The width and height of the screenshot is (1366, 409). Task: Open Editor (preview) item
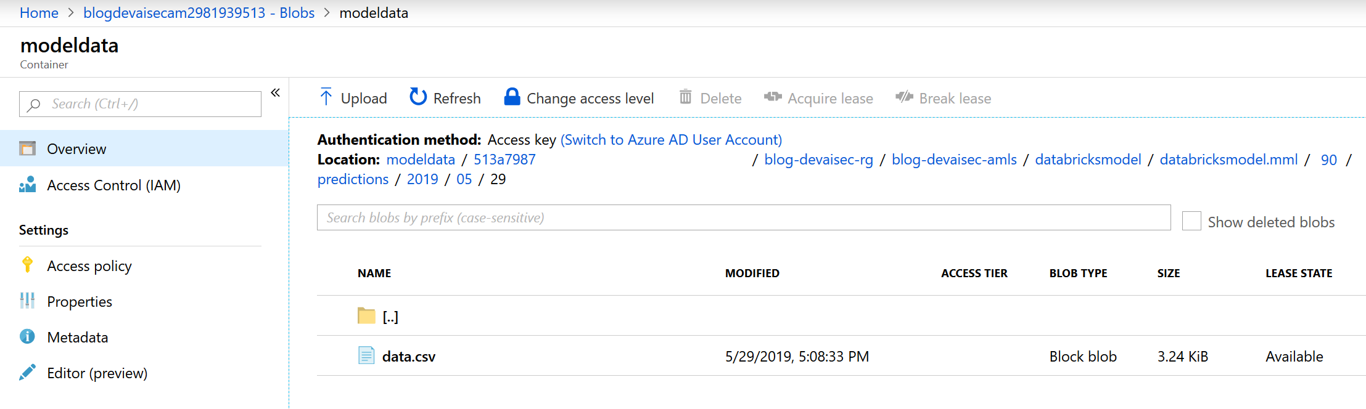pos(97,373)
